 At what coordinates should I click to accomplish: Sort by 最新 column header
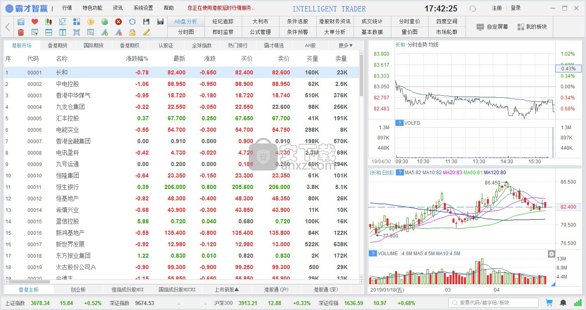[x=179, y=59]
